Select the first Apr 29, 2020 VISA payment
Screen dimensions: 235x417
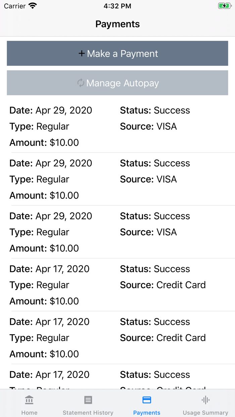[x=117, y=126]
